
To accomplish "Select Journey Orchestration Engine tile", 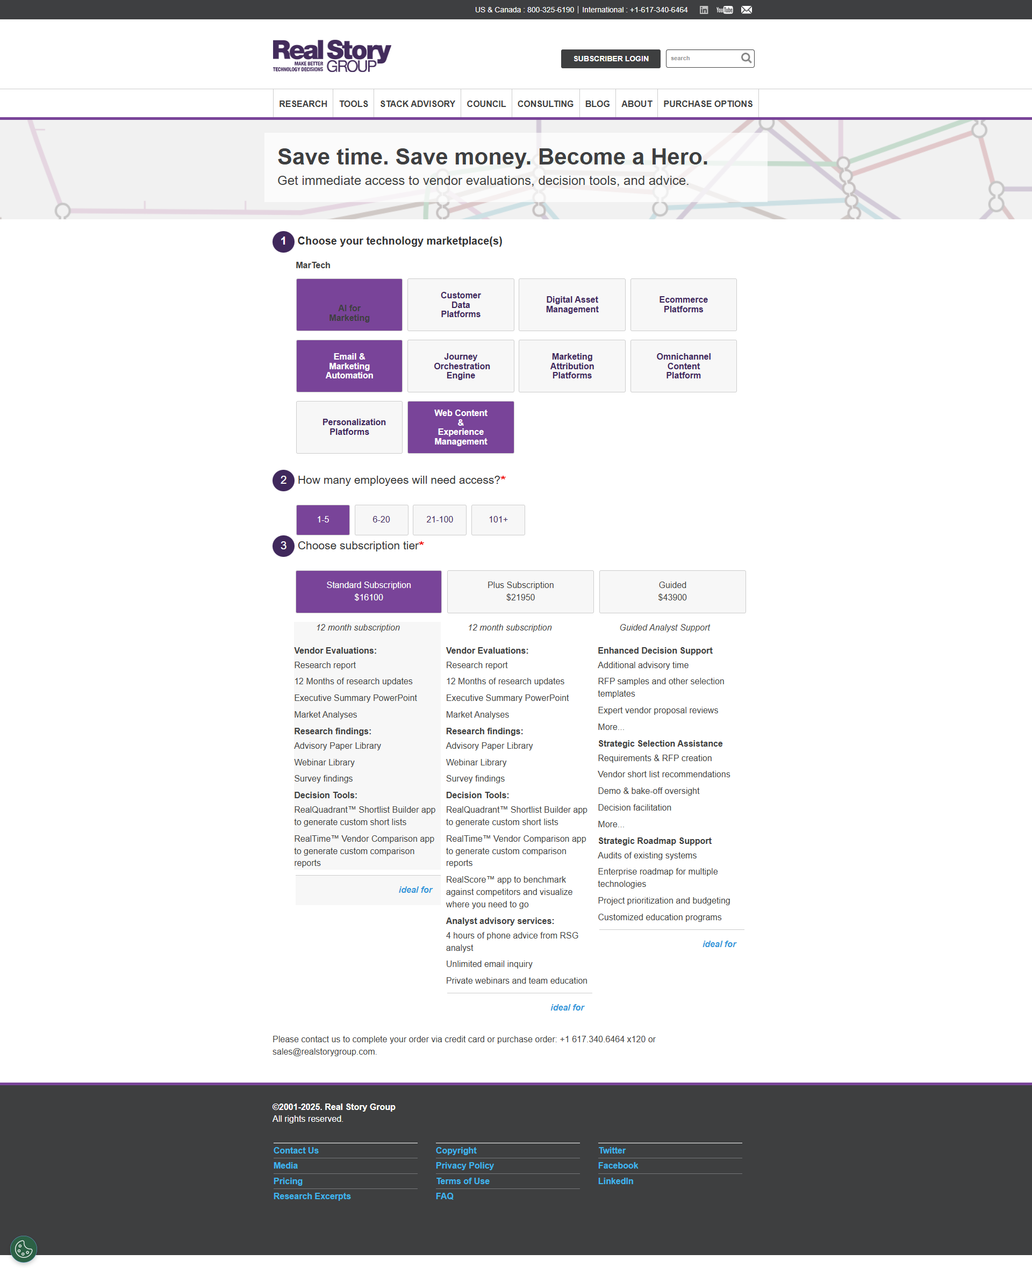I will click(x=460, y=366).
